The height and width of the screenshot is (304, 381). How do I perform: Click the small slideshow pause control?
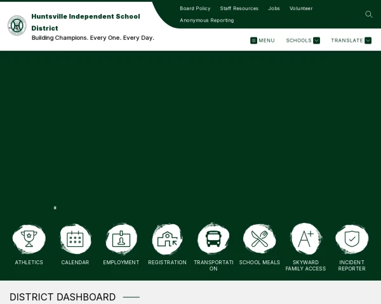click(55, 208)
